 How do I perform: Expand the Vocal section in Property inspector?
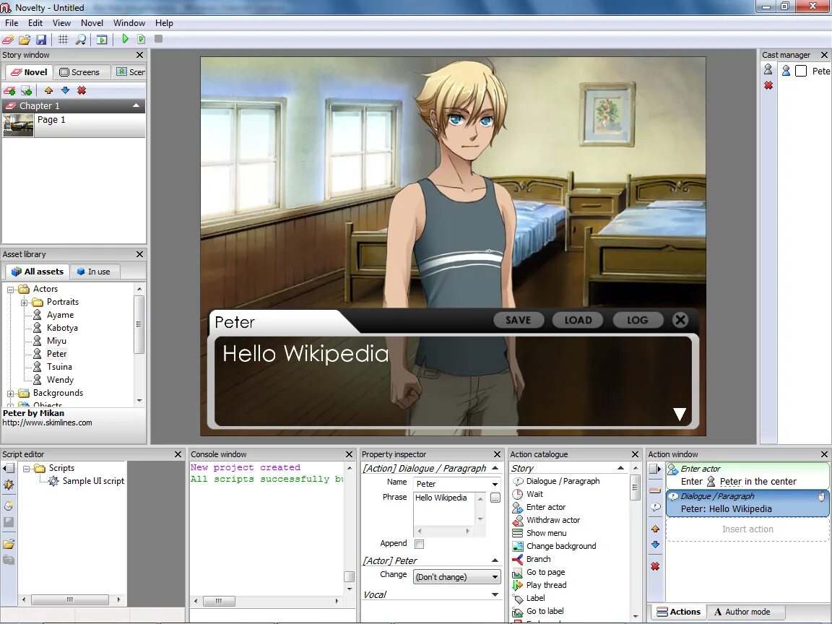(x=495, y=595)
